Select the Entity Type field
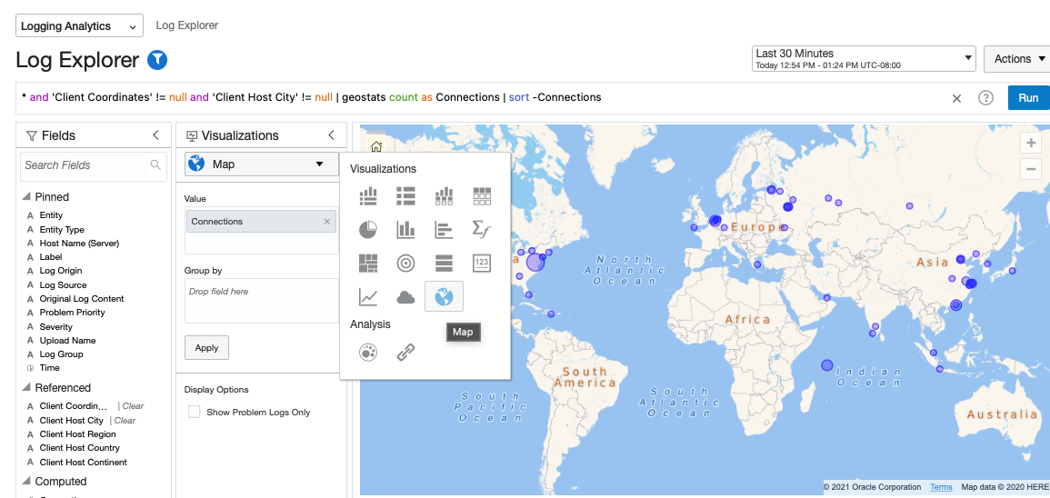 point(62,230)
